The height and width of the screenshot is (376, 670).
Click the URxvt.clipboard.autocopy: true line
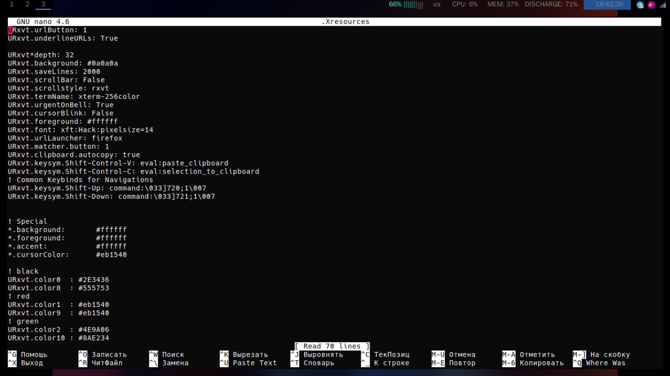(74, 155)
